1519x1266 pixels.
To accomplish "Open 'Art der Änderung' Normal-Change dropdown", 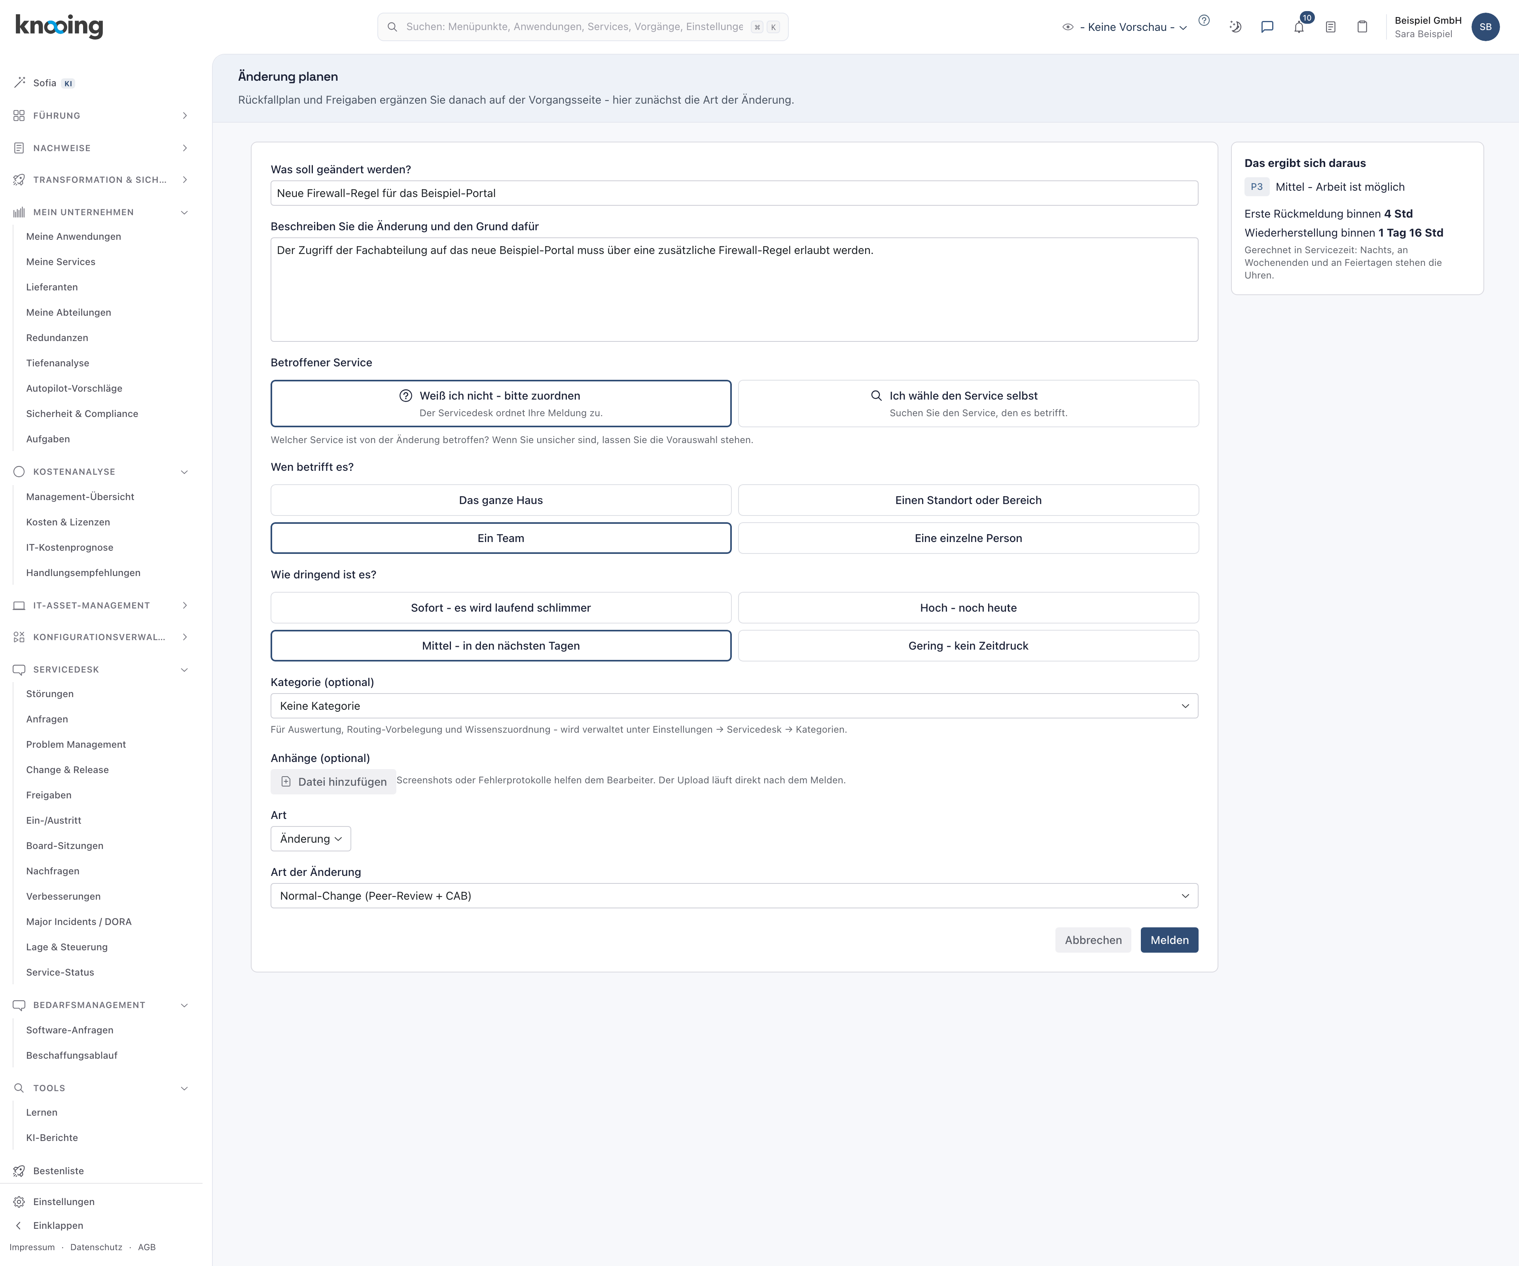I will [734, 896].
